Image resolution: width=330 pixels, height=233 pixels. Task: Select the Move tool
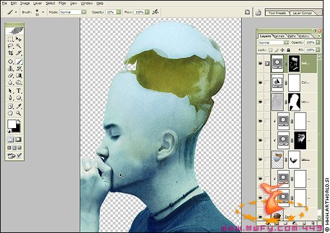[19, 39]
